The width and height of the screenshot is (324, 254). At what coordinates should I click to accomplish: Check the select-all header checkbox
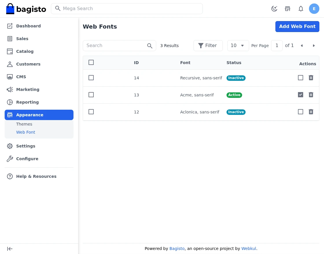pyautogui.click(x=91, y=62)
